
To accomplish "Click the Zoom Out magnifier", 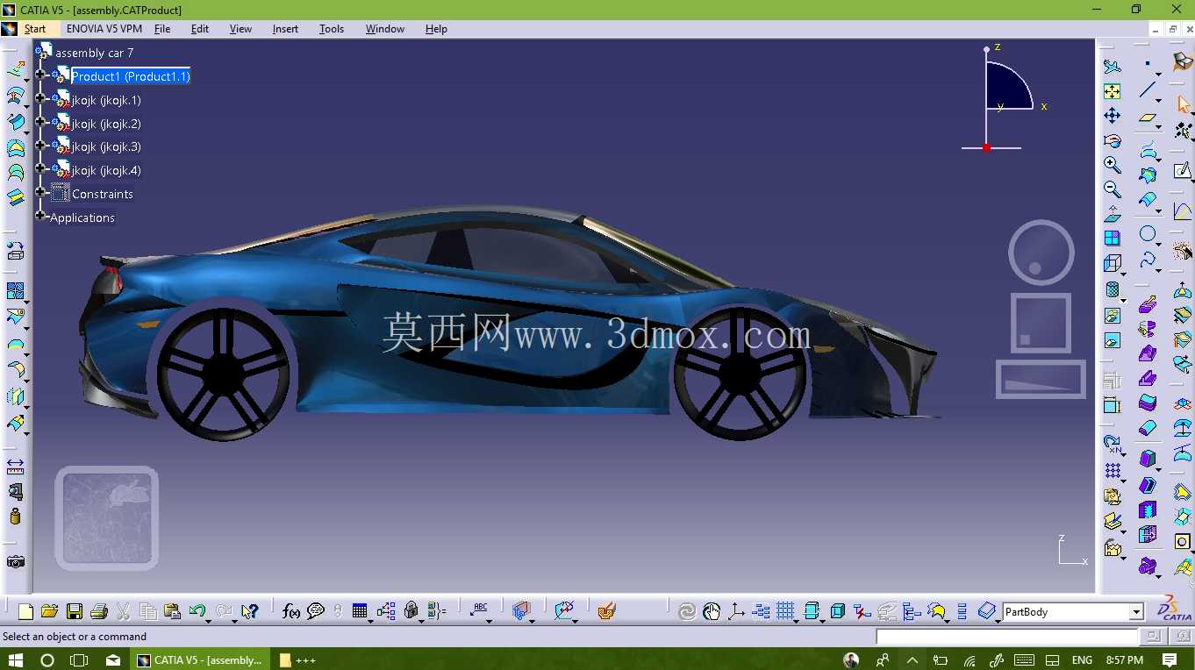I will (x=1113, y=189).
